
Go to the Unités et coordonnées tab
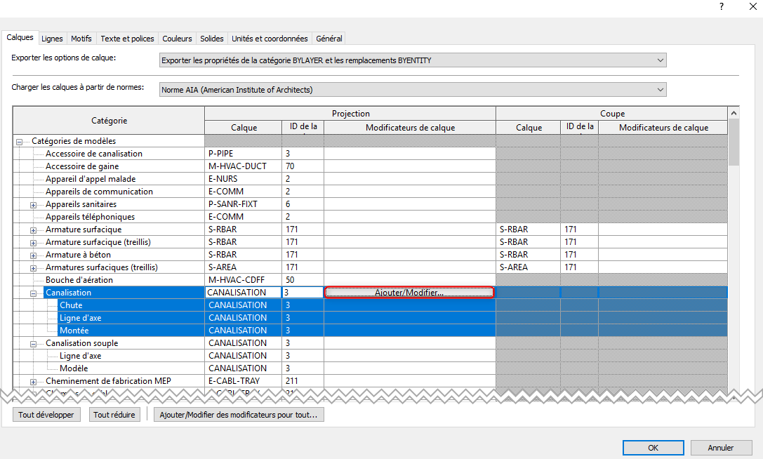[270, 39]
